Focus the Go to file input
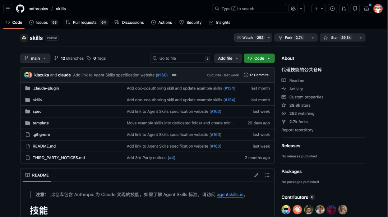This screenshot has height=217, width=388. 181,59
